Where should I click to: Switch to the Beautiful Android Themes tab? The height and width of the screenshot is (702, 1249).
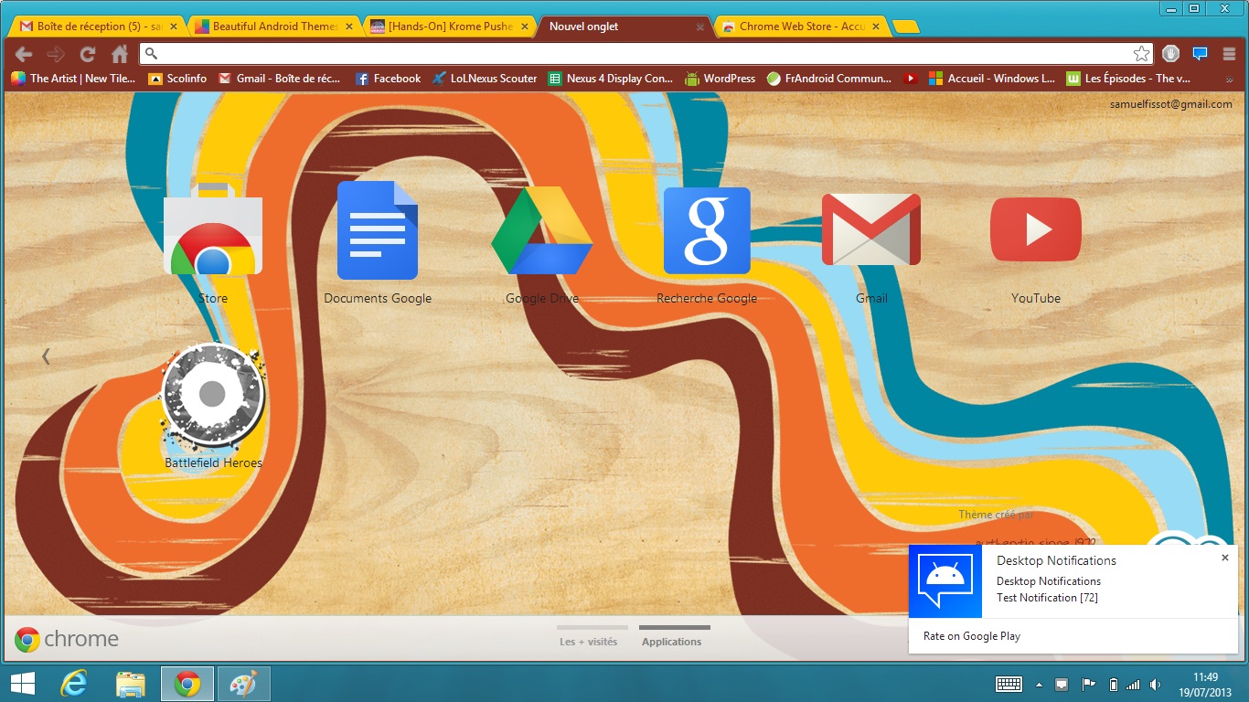274,27
